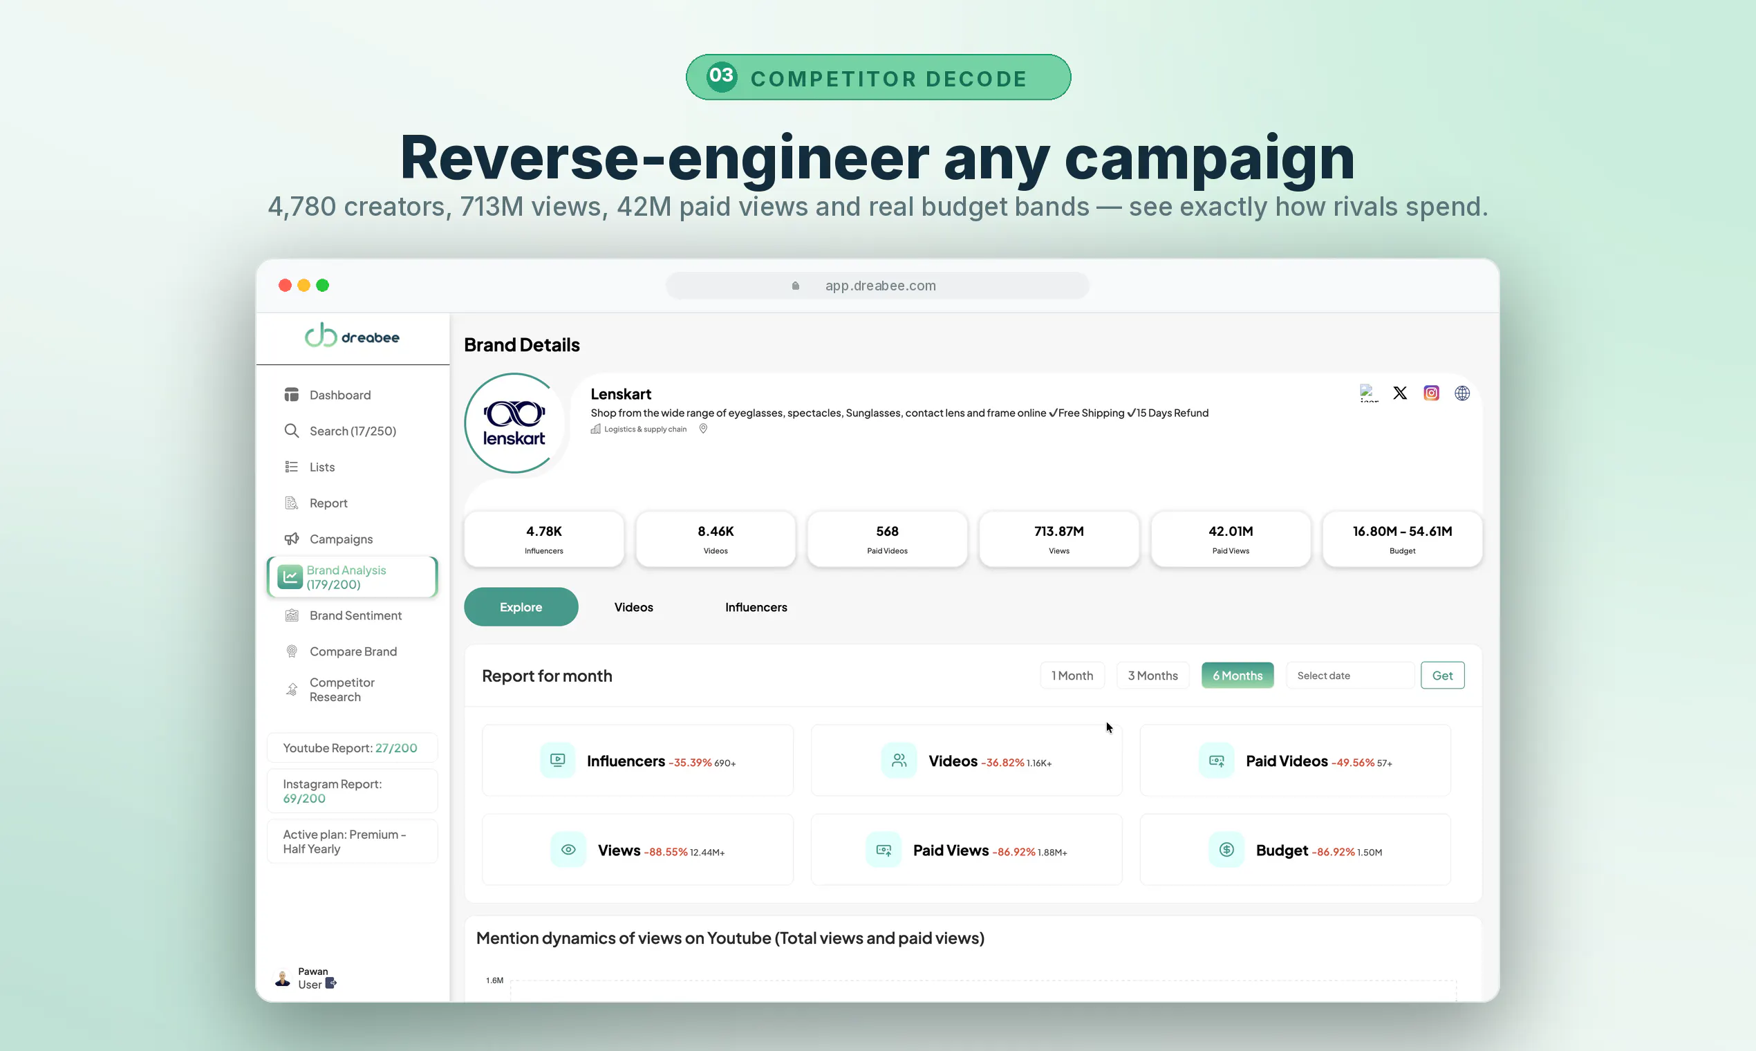Click the Views -88.55% report card
This screenshot has height=1051, width=1756.
tap(637, 850)
